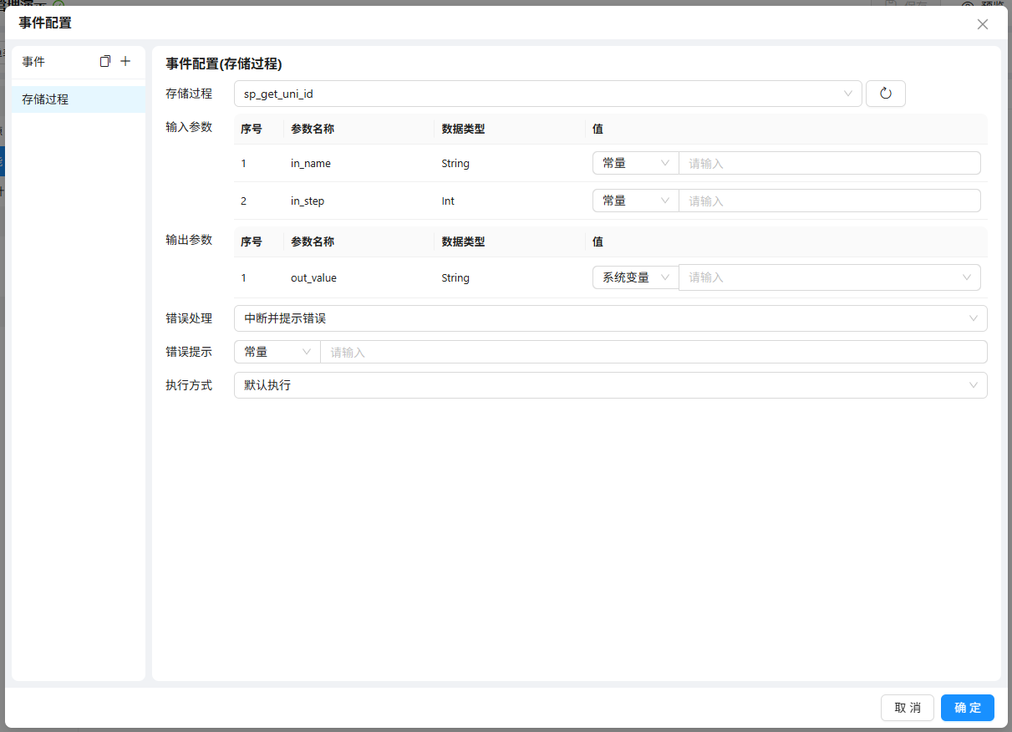This screenshot has height=732, width=1012.
Task: Click the 错误提示 text input field
Action: (x=653, y=352)
